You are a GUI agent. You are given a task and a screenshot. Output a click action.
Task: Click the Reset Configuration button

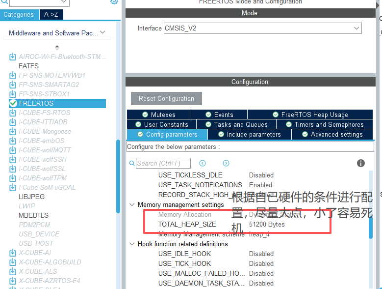click(x=166, y=99)
